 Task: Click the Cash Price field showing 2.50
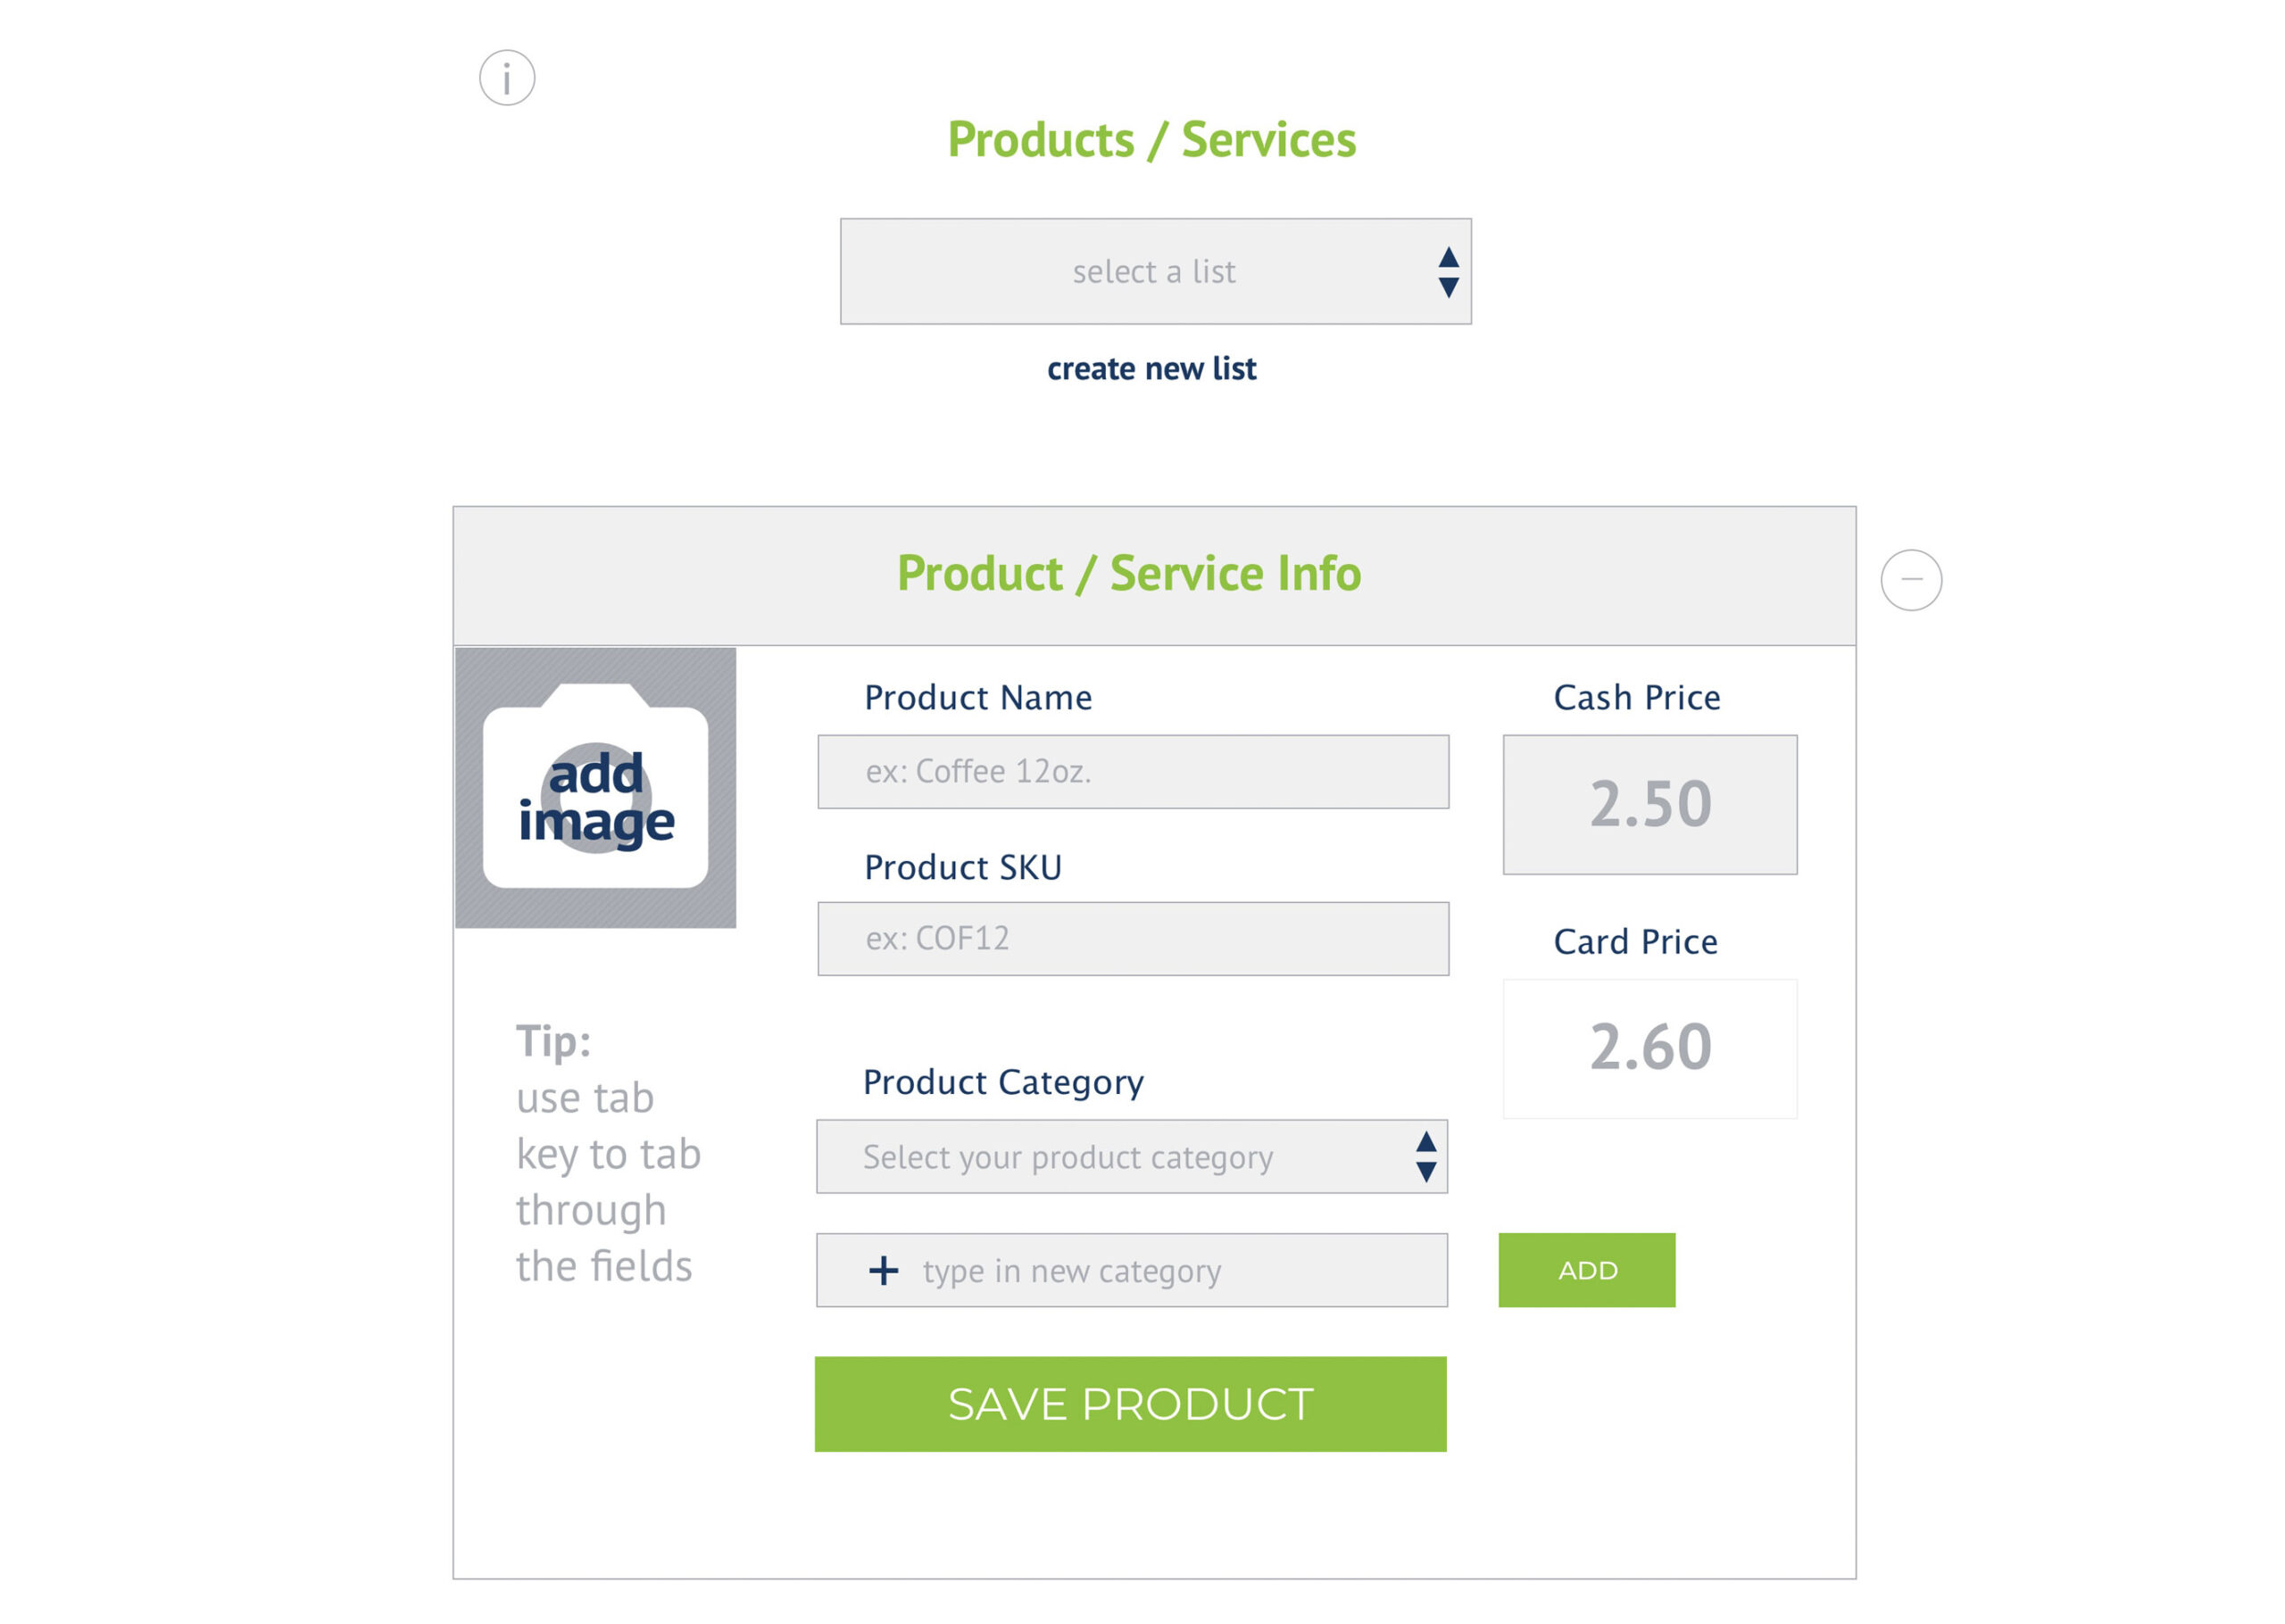point(1650,805)
